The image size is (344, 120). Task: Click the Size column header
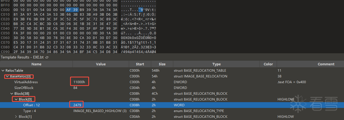coord(162,64)
